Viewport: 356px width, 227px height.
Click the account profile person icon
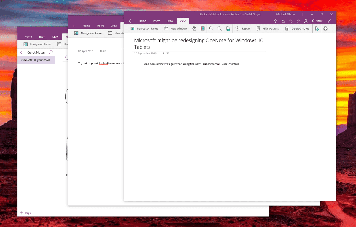(306, 21)
